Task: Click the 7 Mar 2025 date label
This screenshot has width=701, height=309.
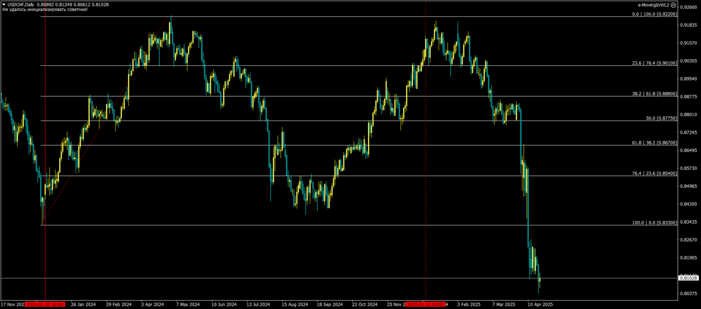Action: point(504,305)
